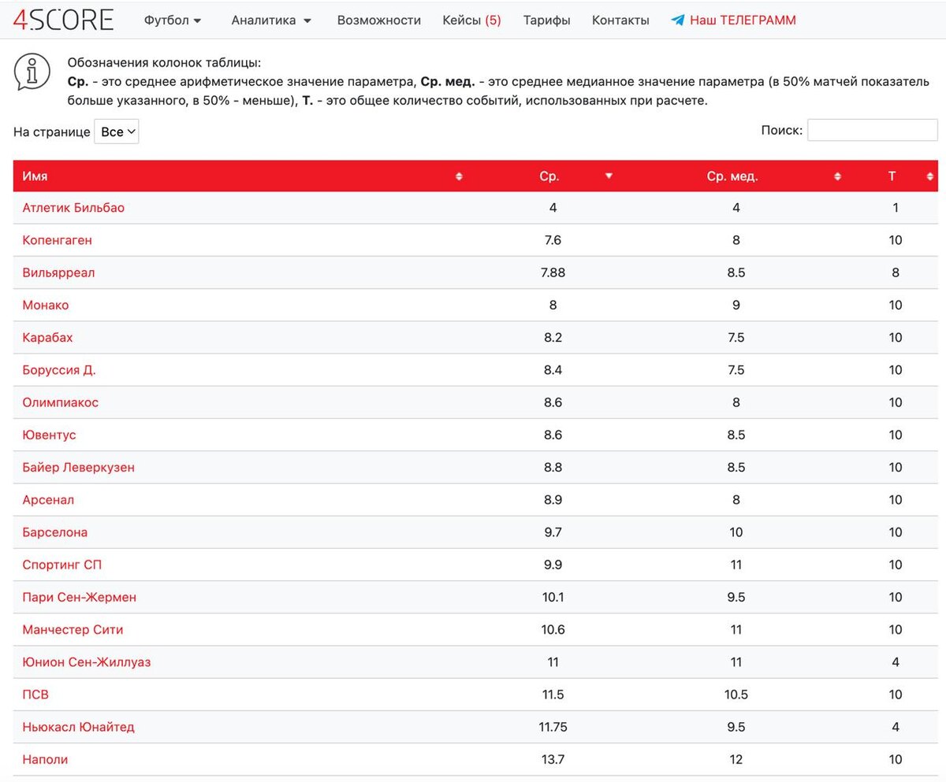
Task: Click the 4SCORE logo
Action: point(64,20)
